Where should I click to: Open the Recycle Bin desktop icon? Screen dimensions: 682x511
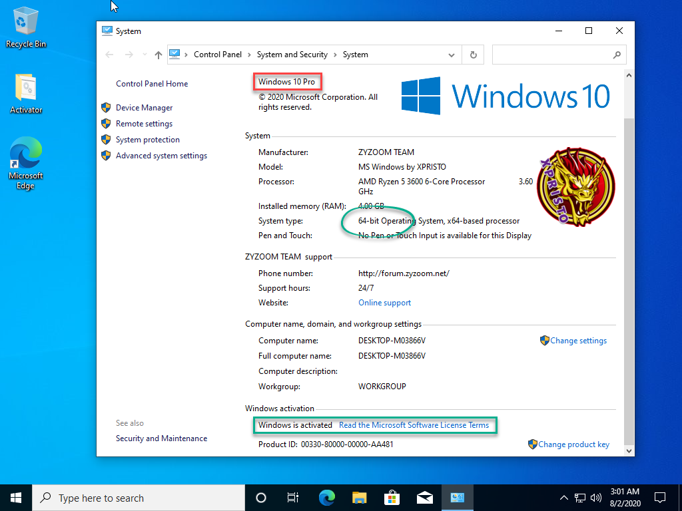click(26, 28)
